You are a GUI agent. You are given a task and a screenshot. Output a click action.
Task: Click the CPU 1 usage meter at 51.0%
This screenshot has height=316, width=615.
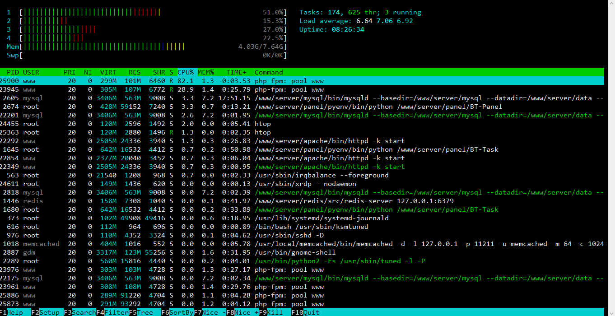147,12
